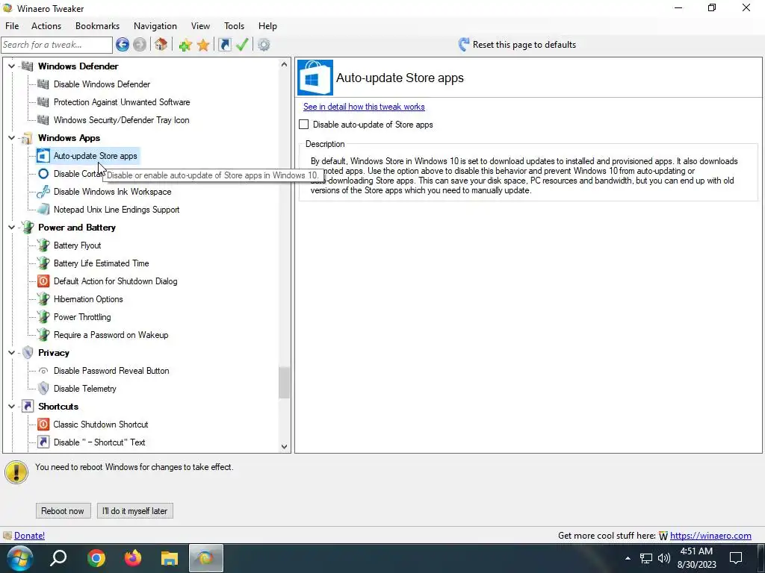Go back with the blue back arrow
The height and width of the screenshot is (573, 765).
point(123,45)
